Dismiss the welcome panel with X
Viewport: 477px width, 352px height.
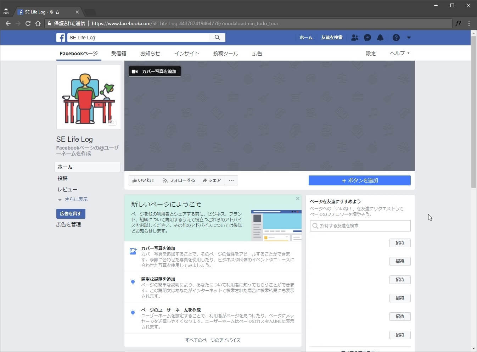pyautogui.click(x=298, y=199)
